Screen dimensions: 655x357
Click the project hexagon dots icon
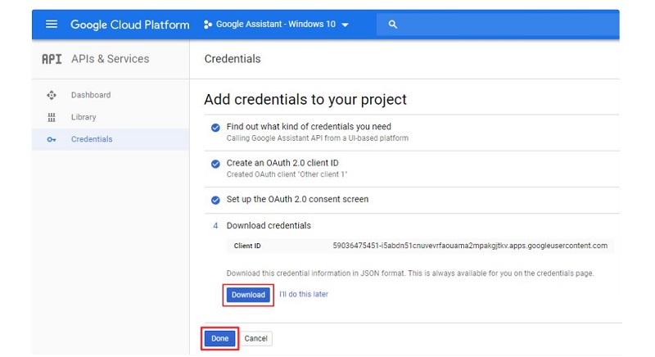point(208,25)
